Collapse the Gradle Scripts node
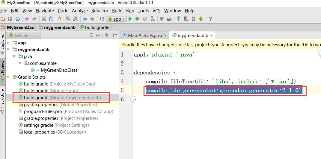Image resolution: width=321 pixels, height=159 pixels. coord(8,77)
